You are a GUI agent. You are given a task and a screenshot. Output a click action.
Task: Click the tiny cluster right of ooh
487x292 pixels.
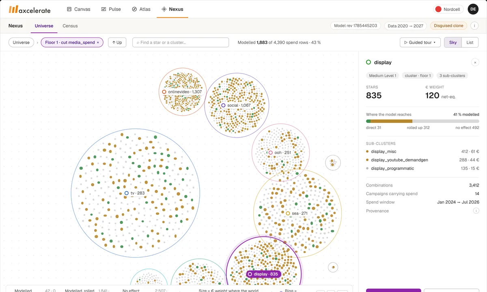pos(333,163)
